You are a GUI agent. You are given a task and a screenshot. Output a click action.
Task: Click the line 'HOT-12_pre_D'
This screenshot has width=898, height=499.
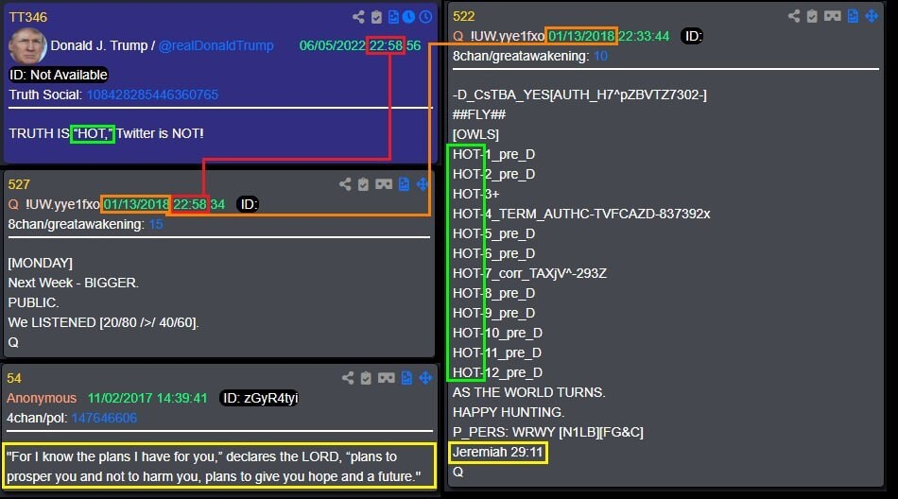[497, 372]
